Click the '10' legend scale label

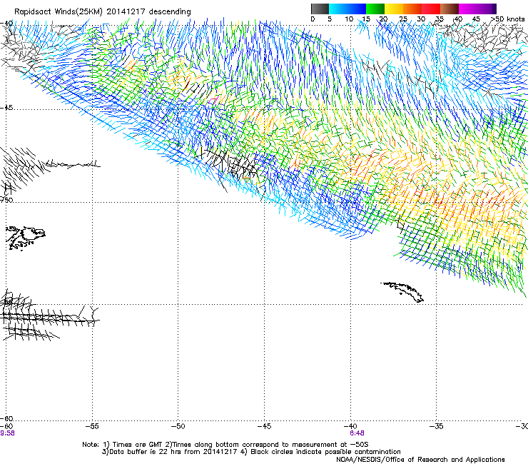(349, 19)
